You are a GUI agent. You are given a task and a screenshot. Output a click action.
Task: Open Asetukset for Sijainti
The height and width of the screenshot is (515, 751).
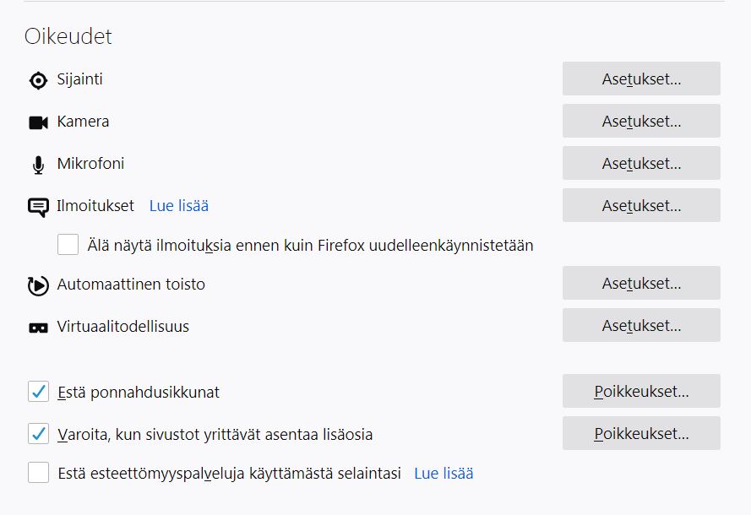[x=641, y=79]
